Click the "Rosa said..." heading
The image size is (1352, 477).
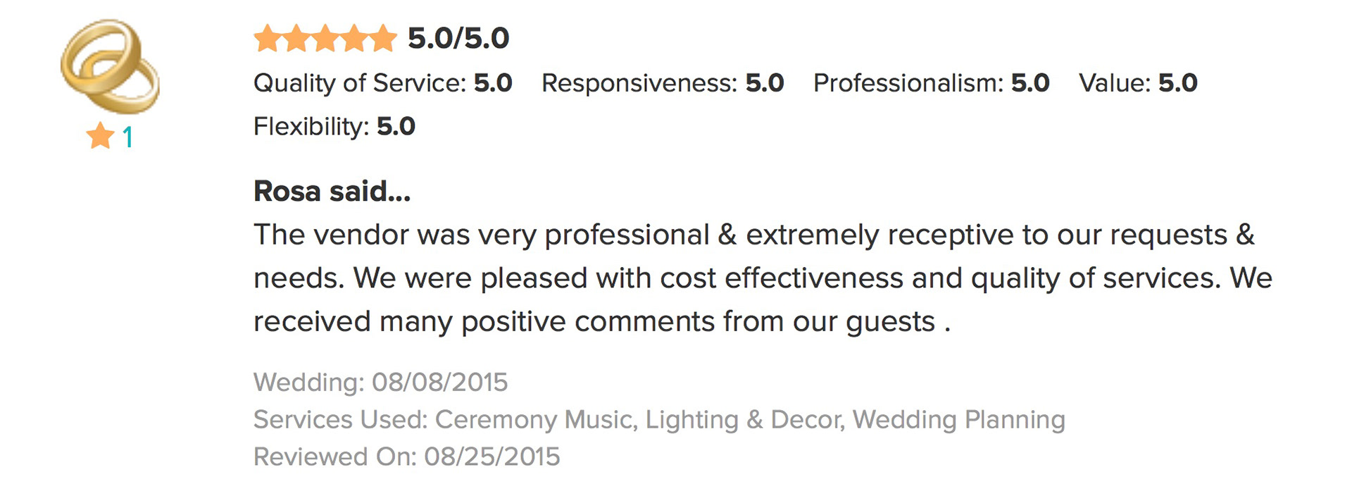click(x=332, y=191)
